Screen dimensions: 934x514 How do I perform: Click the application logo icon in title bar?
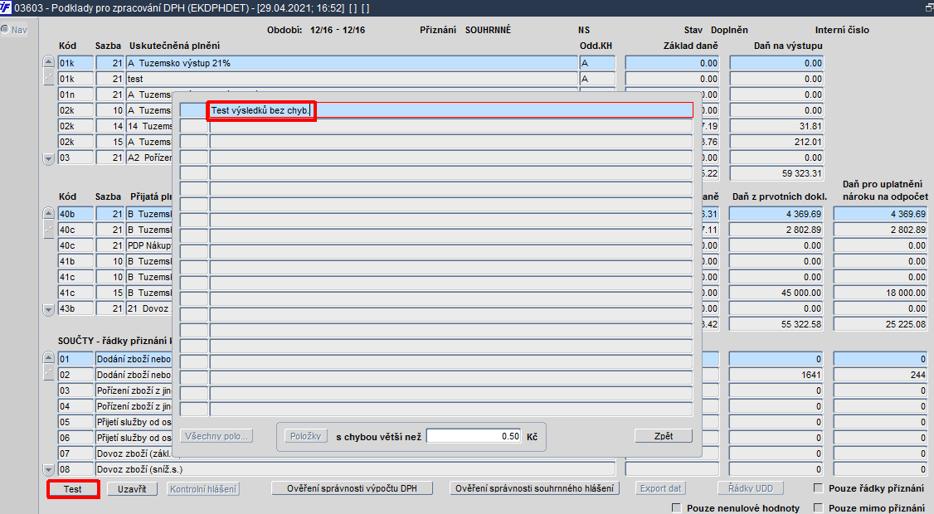tap(6, 7)
